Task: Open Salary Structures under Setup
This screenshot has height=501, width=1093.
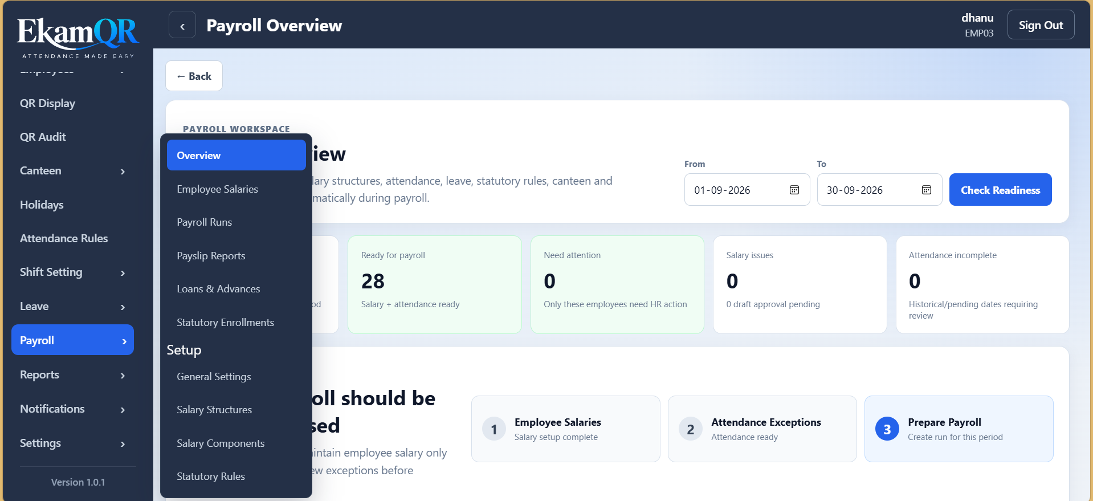Action: click(236, 409)
